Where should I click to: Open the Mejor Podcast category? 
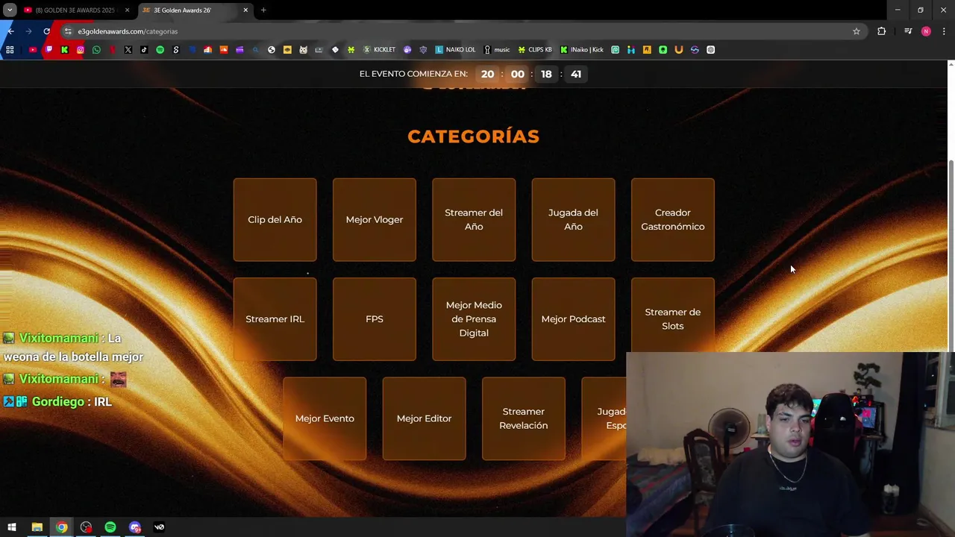click(573, 319)
